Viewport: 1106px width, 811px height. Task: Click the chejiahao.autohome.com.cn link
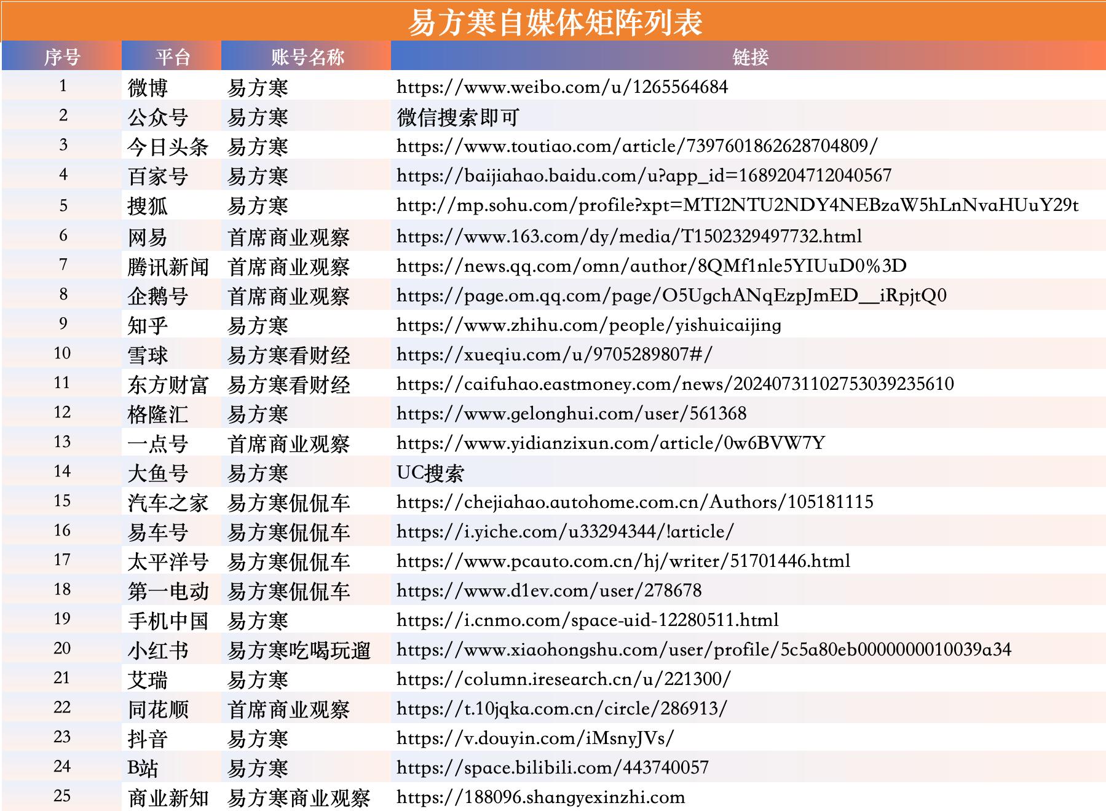click(634, 502)
